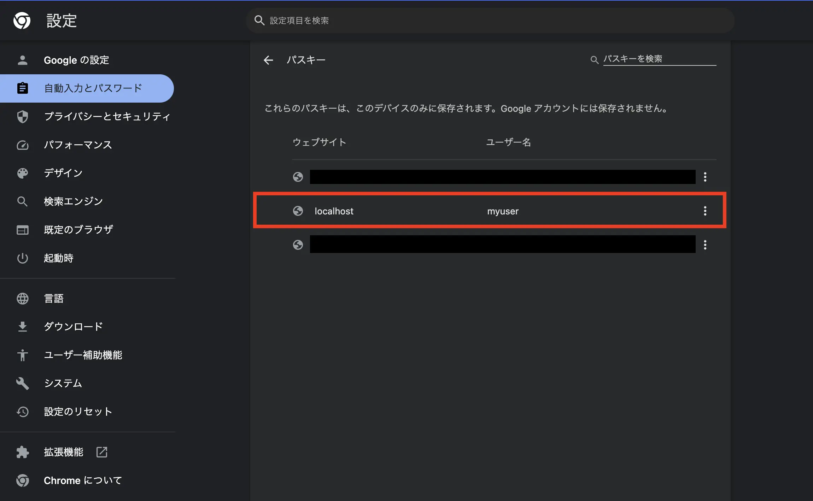Click the パスキーを検索 search field
The height and width of the screenshot is (501, 813).
click(x=659, y=59)
